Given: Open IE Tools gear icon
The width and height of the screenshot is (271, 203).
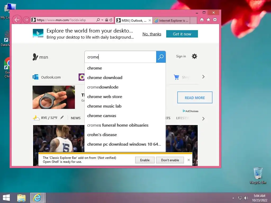Looking at the screenshot, I should (215, 20).
